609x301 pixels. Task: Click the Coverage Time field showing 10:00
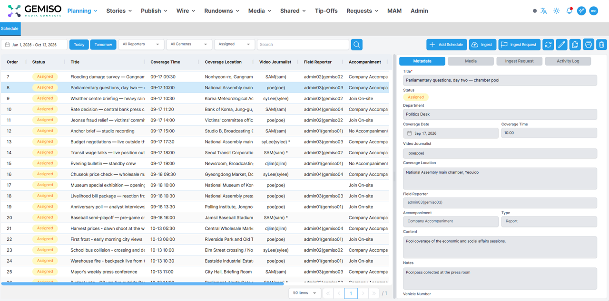click(549, 133)
